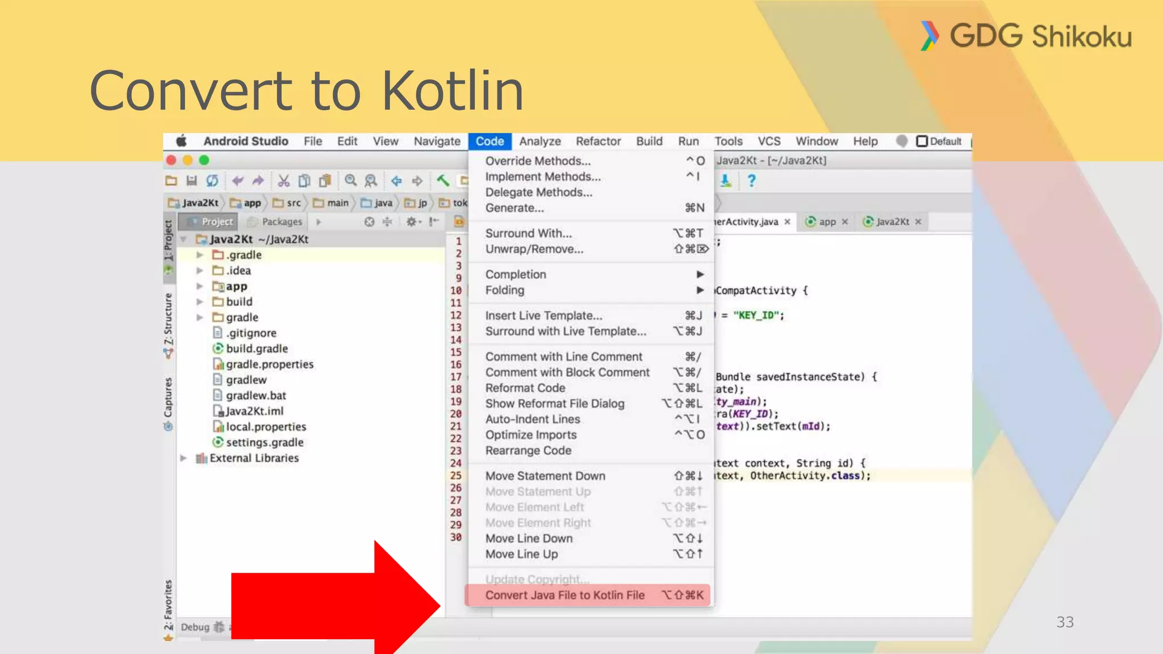Image resolution: width=1163 pixels, height=654 pixels.
Task: Click the blue question mark Help icon
Action: click(751, 181)
